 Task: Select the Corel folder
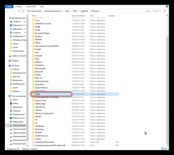(75, 20)
